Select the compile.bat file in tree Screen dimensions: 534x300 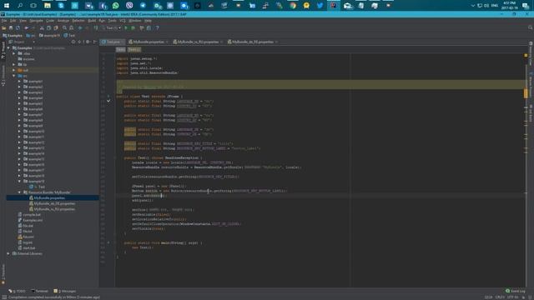(x=29, y=215)
